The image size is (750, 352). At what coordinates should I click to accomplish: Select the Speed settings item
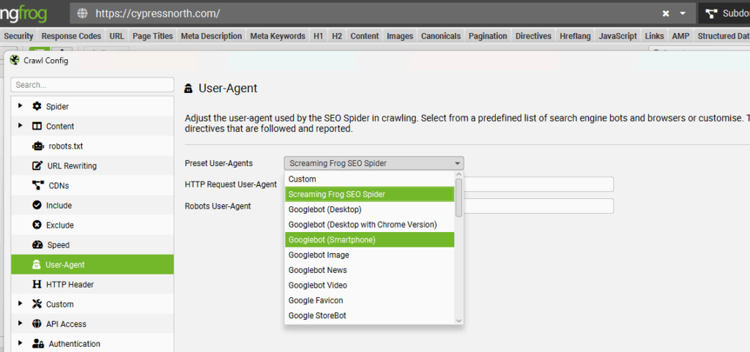92,245
